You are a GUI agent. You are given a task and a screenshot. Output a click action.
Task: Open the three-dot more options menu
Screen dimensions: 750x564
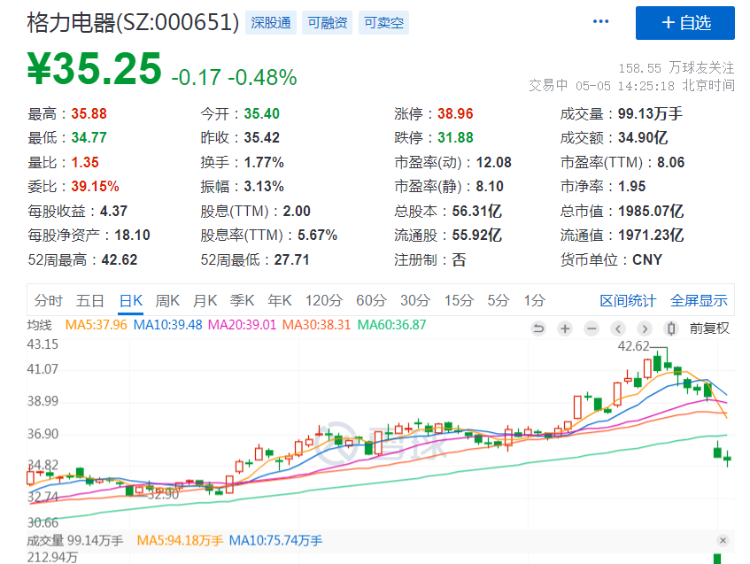[x=601, y=22]
